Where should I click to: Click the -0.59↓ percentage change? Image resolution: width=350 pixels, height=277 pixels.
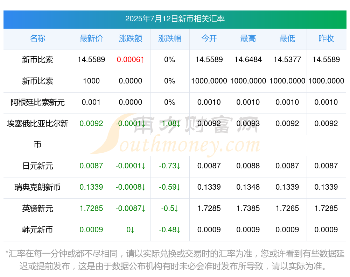[x=170, y=187]
